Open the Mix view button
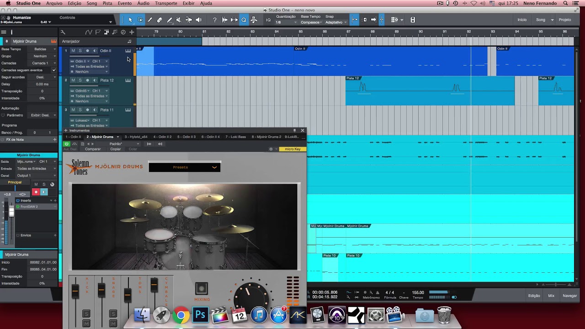585x329 pixels. point(551,296)
